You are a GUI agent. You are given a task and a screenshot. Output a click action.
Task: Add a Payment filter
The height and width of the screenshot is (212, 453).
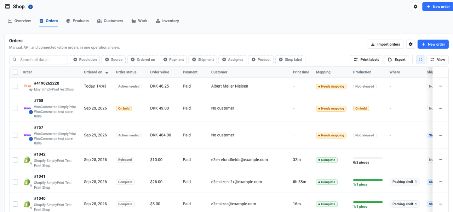(x=173, y=60)
